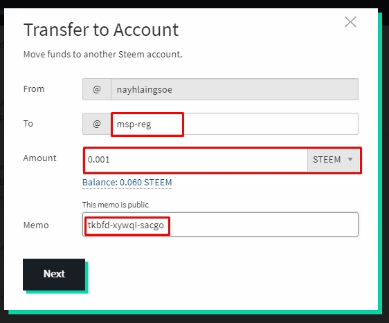Click the disabled From field nayhlaingsoe

(235, 89)
